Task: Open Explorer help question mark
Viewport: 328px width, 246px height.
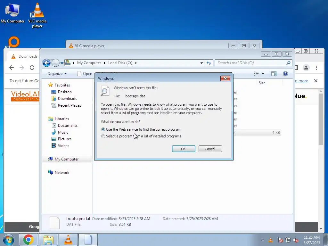Action: 285,74
